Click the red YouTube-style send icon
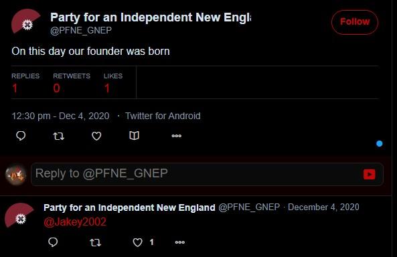Image resolution: width=397 pixels, height=257 pixels. (x=369, y=174)
